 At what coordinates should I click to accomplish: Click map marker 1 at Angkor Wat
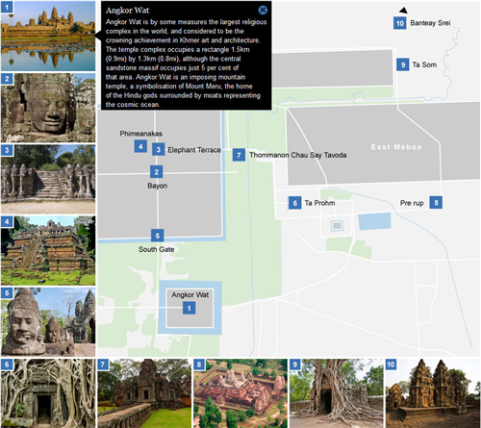coord(190,308)
